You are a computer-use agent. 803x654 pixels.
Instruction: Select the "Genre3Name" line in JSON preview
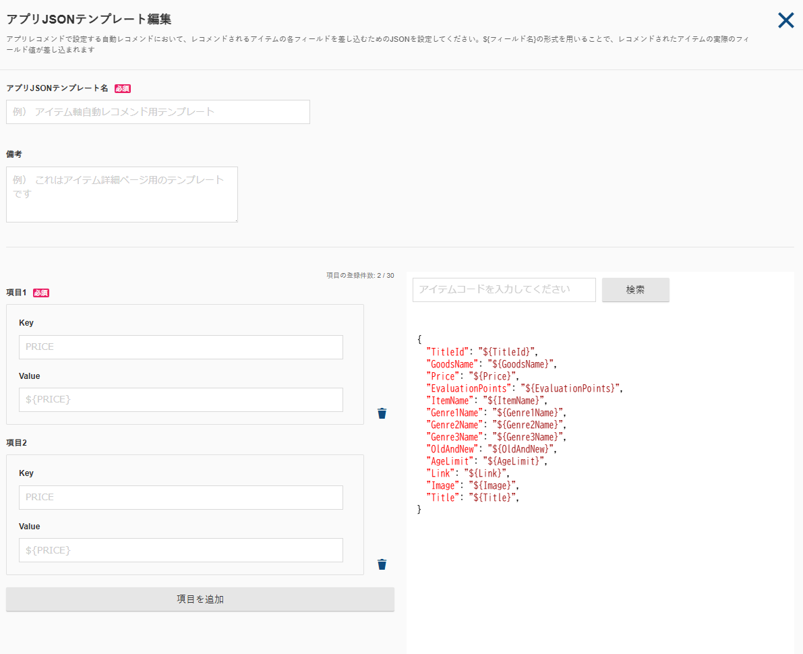(496, 438)
